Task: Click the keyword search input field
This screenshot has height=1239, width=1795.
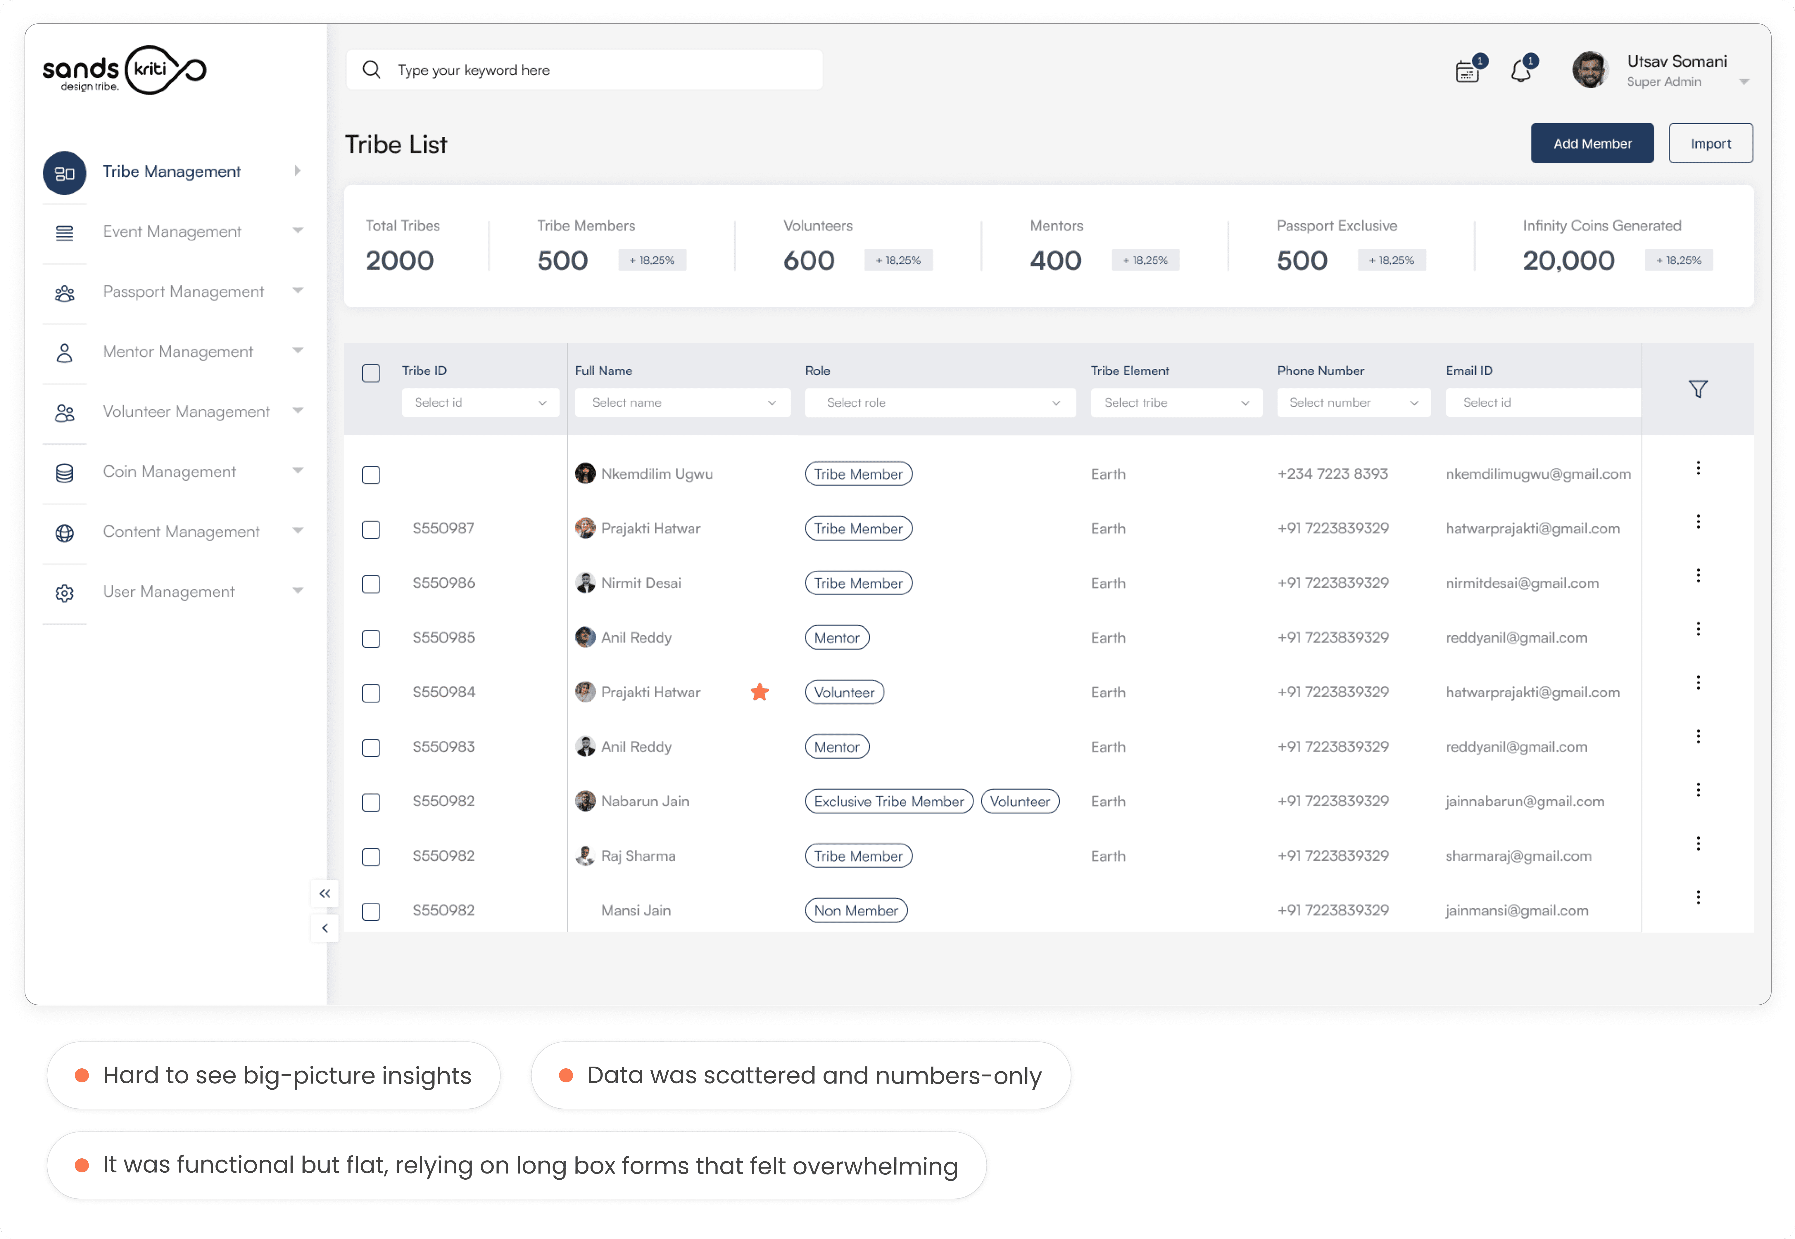Action: (x=598, y=70)
